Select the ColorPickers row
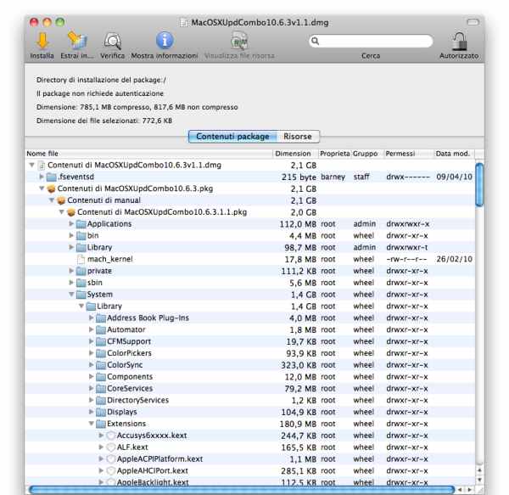 coord(250,353)
